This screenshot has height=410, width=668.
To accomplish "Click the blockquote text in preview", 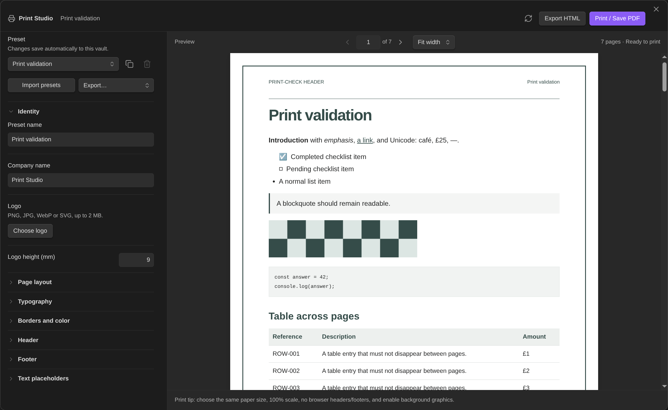I will click(x=333, y=204).
